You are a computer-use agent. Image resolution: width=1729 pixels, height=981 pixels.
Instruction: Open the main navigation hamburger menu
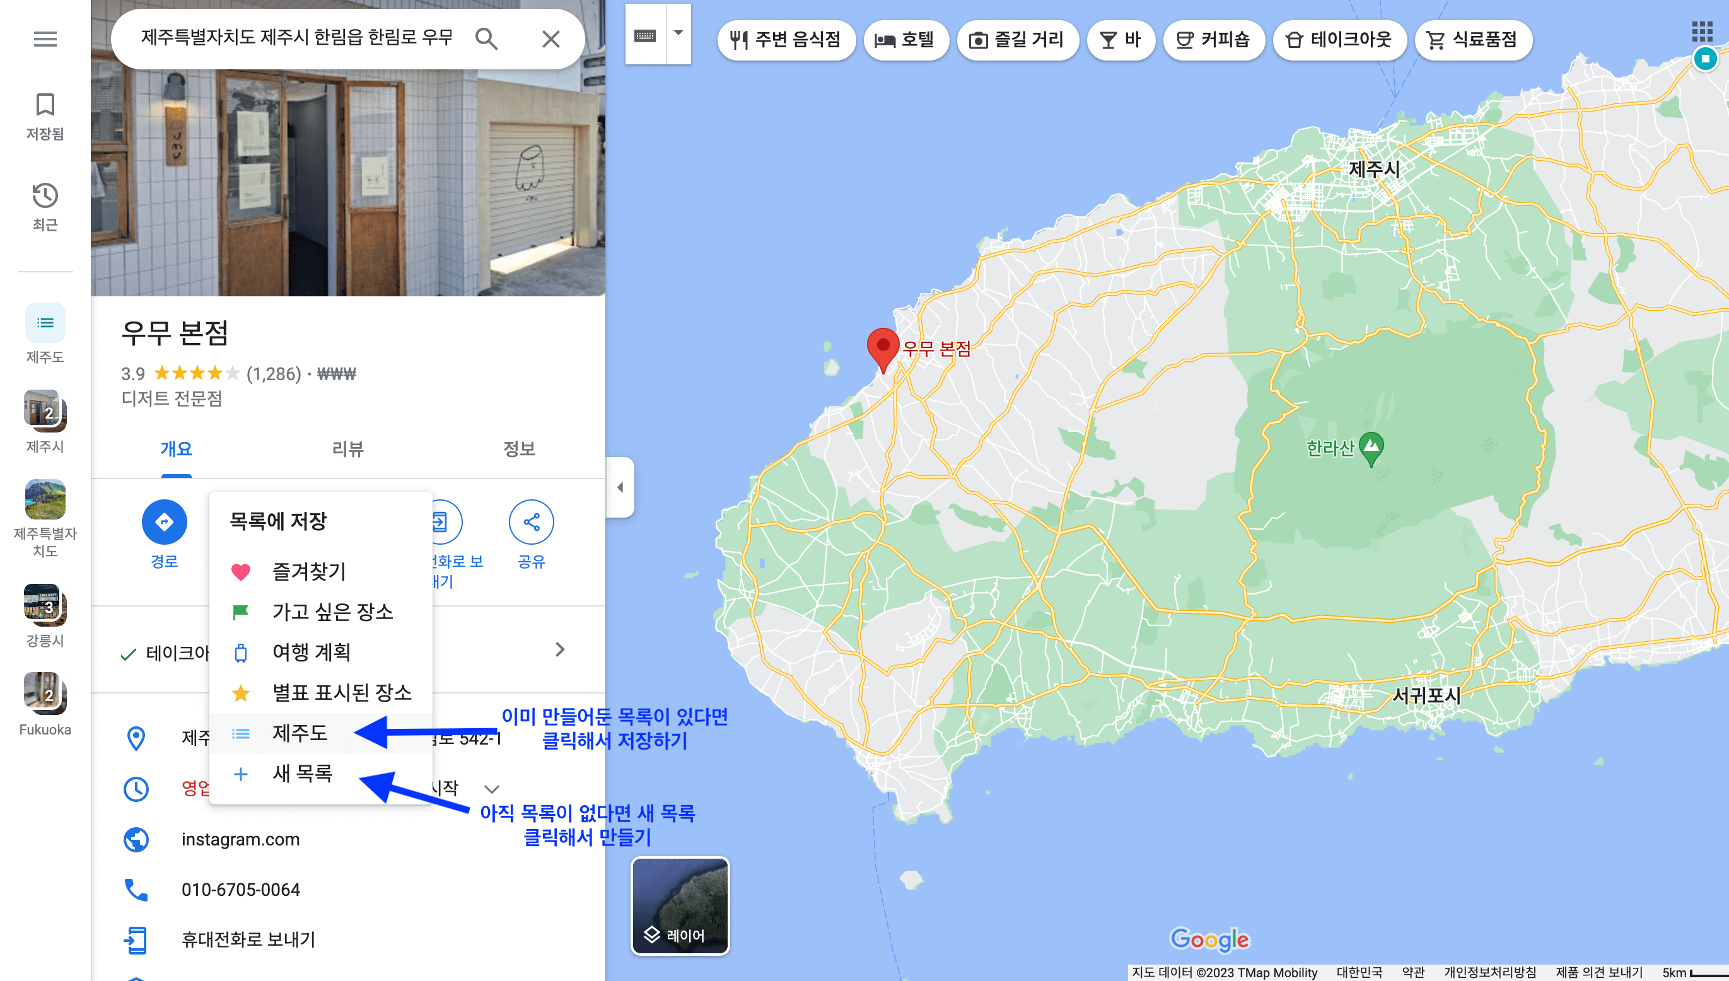(x=45, y=39)
